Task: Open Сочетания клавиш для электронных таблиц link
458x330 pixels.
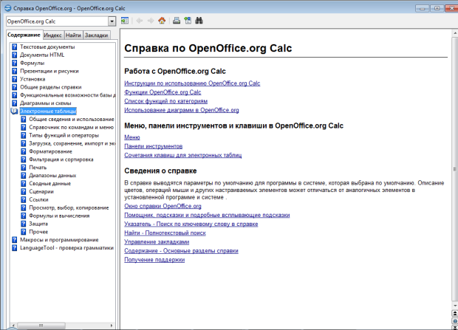Action: [x=183, y=155]
